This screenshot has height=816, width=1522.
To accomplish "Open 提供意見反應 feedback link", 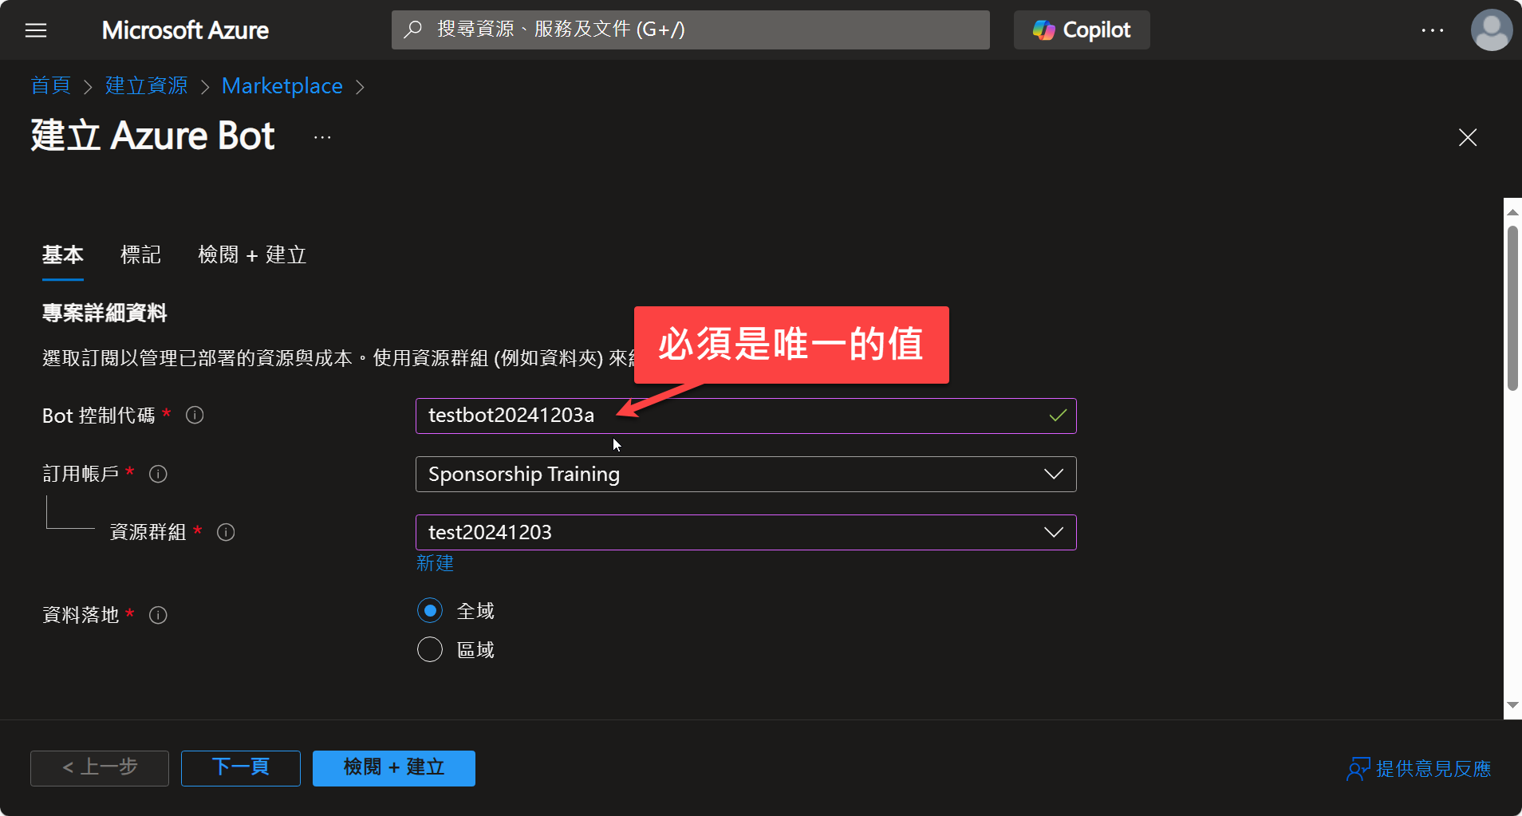I will pyautogui.click(x=1419, y=769).
